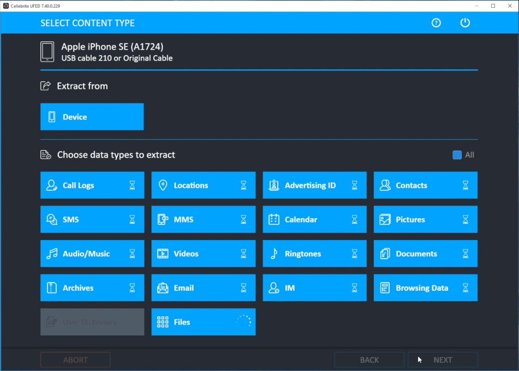Uncheck the All checkbox
The image size is (519, 371).
(457, 155)
